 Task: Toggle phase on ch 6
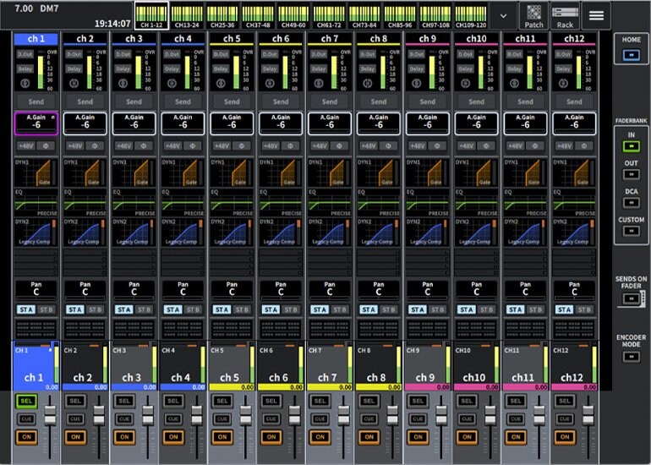pos(291,145)
